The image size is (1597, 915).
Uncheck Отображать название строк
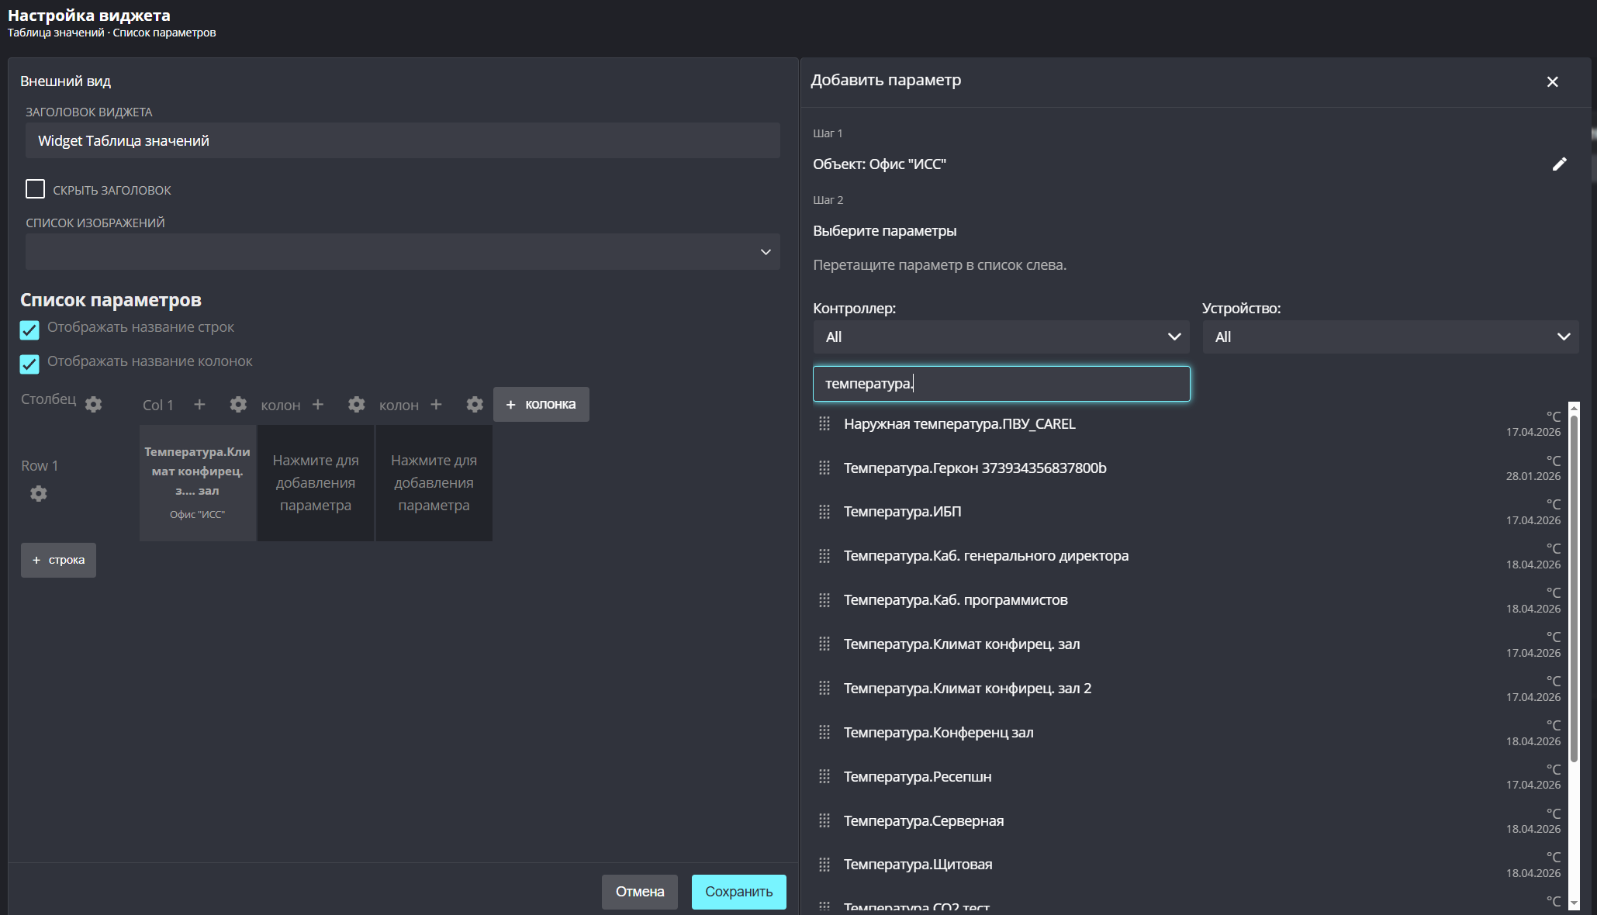tap(29, 330)
